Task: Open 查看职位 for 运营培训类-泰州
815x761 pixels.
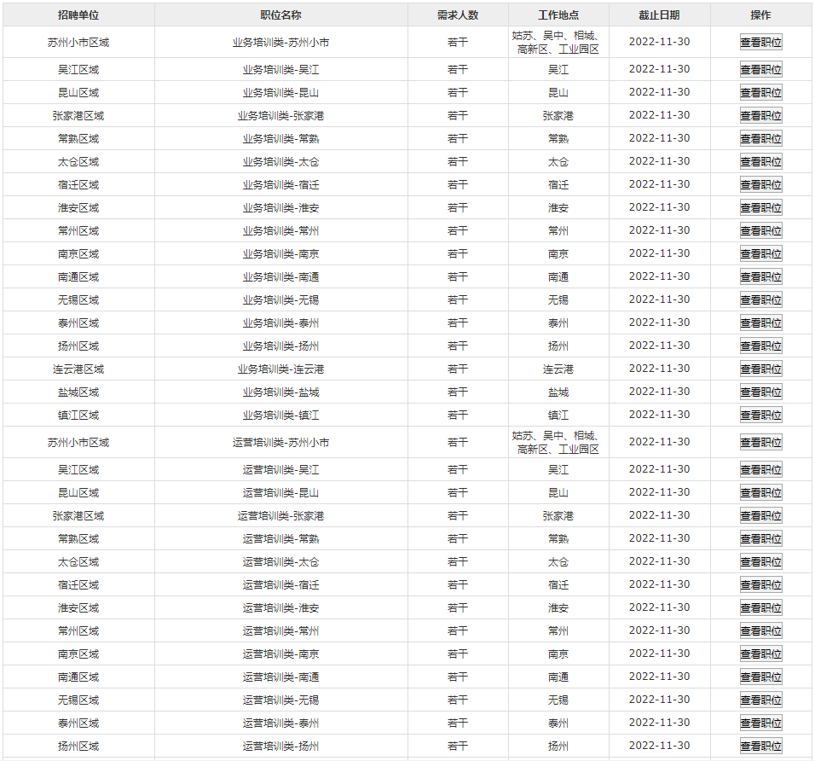Action: click(761, 723)
